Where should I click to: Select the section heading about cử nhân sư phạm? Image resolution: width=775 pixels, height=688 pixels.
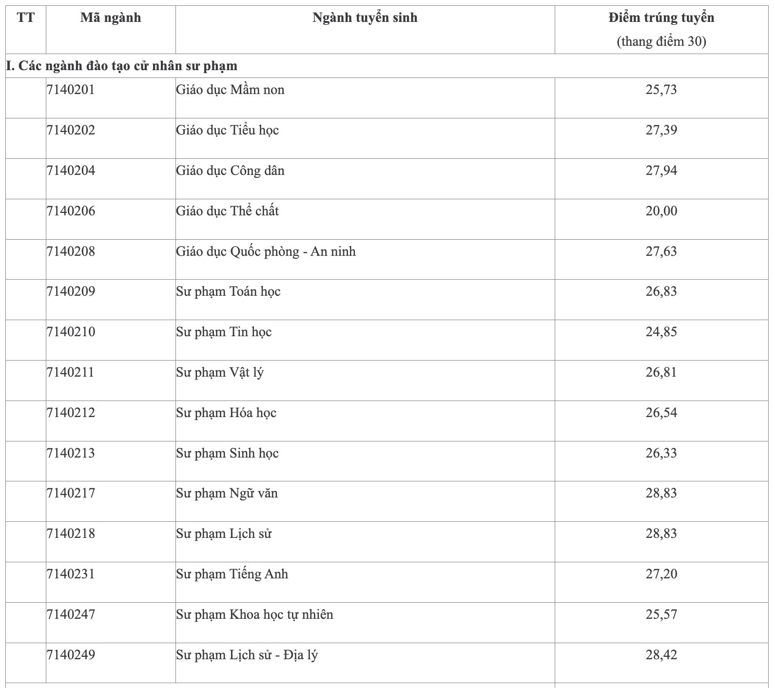point(122,66)
